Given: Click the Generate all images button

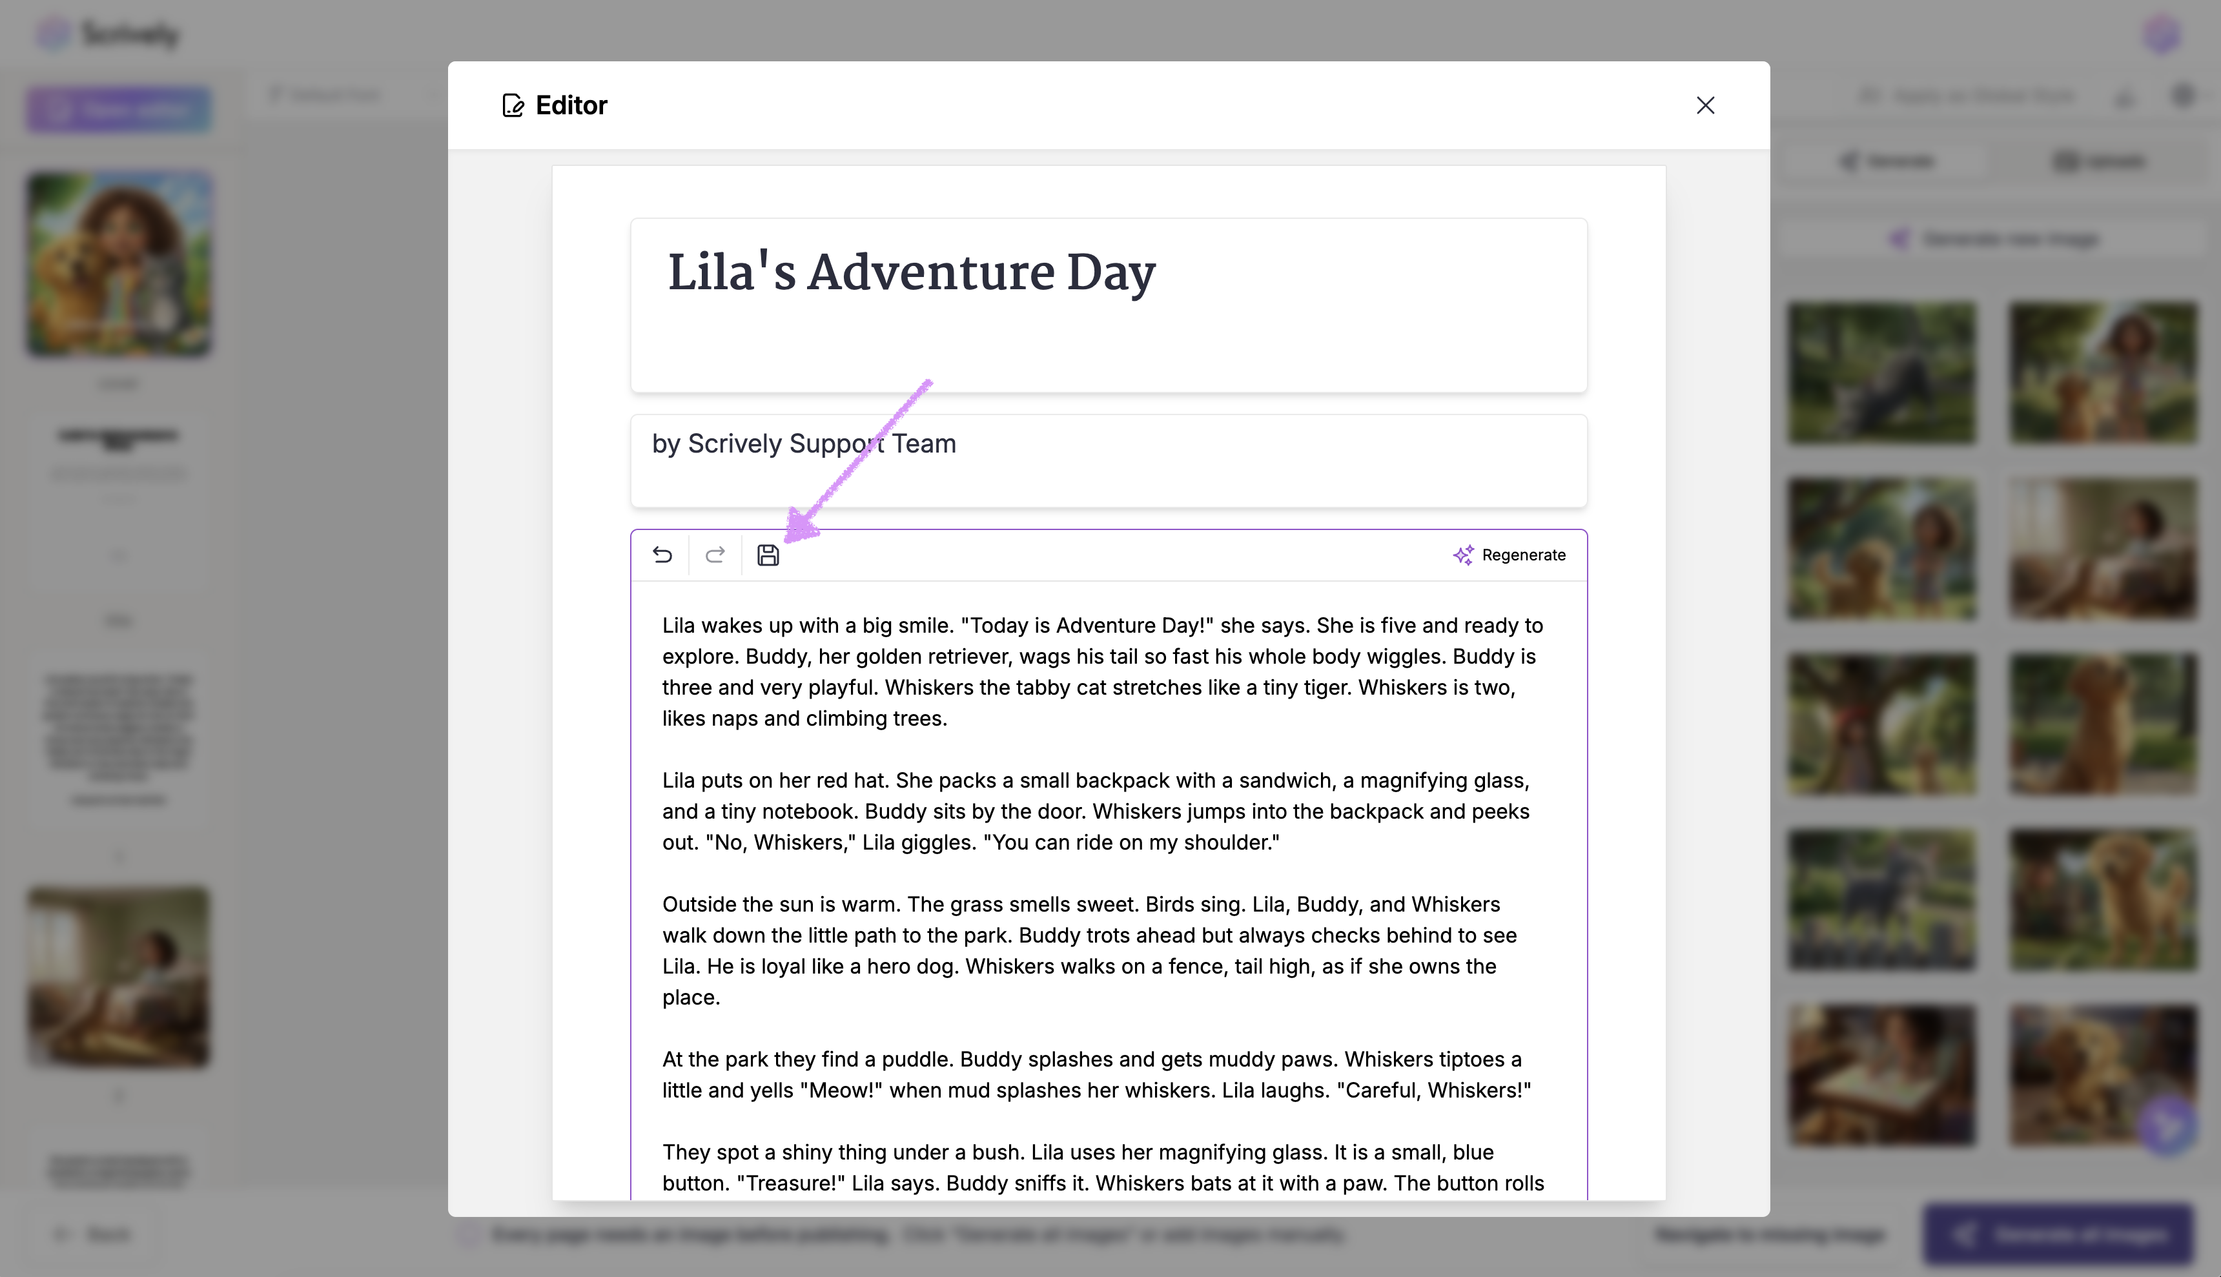Looking at the screenshot, I should (2058, 1235).
